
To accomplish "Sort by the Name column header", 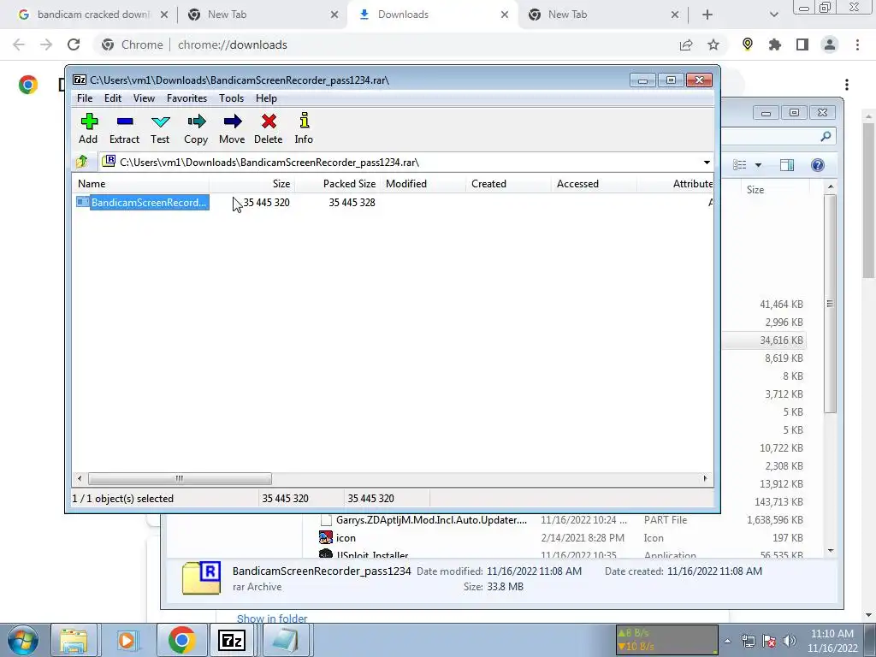I will (141, 184).
